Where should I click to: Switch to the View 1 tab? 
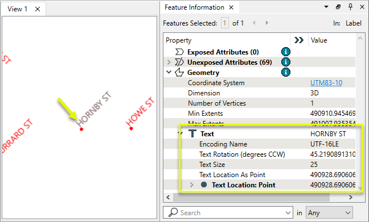tap(17, 9)
